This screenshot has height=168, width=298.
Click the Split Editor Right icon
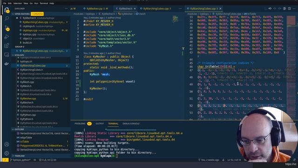coord(289,8)
